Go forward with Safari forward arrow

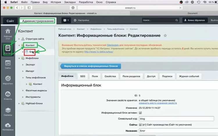tap(22, 8)
